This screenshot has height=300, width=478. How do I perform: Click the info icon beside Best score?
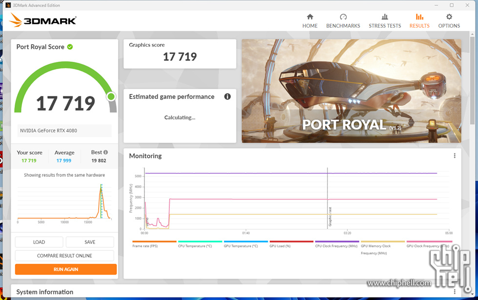pos(105,152)
